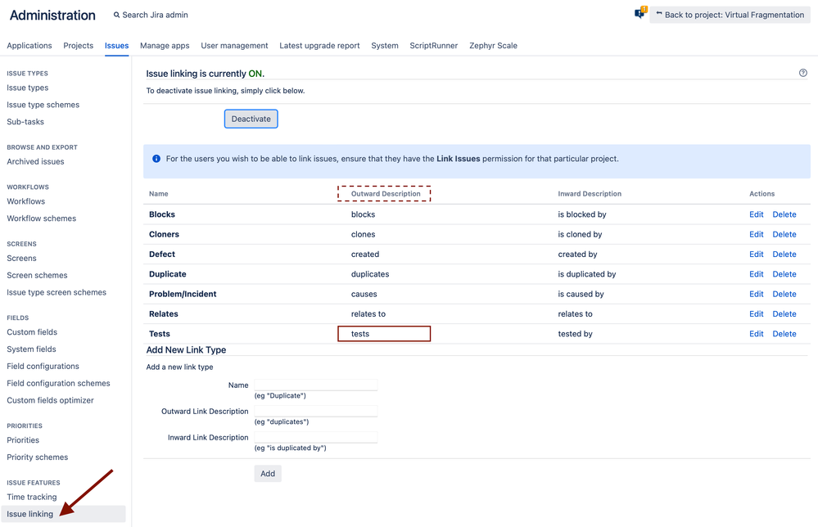818x527 pixels.
Task: Open the System tab
Action: (x=385, y=45)
